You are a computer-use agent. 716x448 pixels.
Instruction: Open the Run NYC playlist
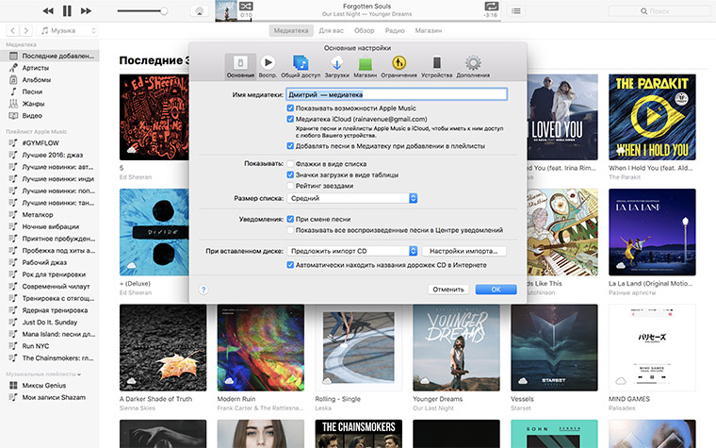[49, 346]
